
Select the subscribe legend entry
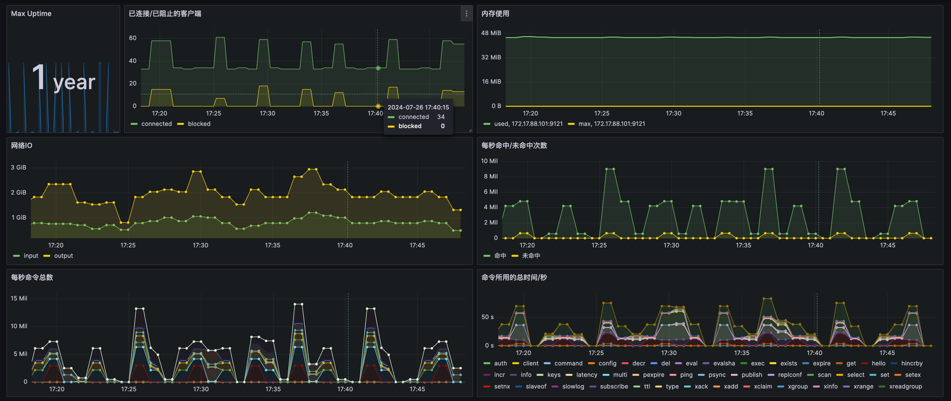614,387
